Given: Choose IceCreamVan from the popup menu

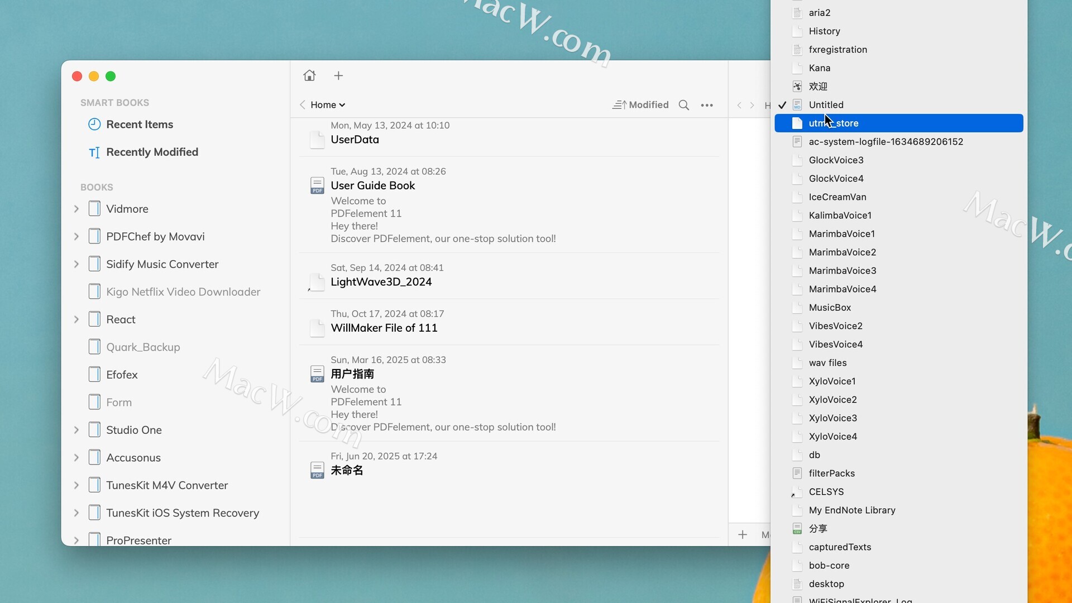Looking at the screenshot, I should click(899, 197).
